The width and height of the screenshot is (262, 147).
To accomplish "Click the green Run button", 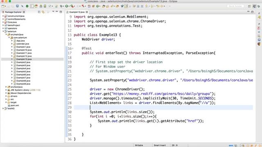I will pos(66,6).
